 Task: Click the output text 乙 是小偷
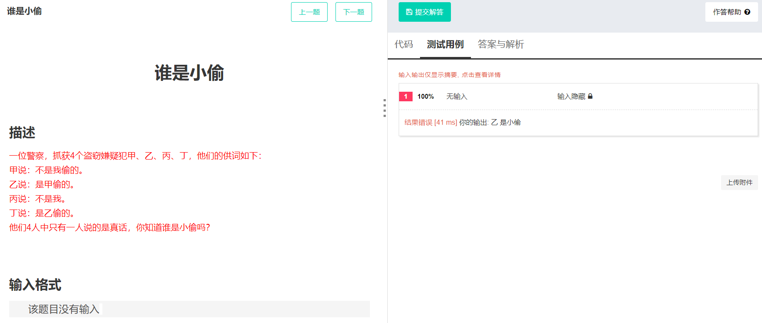coord(506,123)
